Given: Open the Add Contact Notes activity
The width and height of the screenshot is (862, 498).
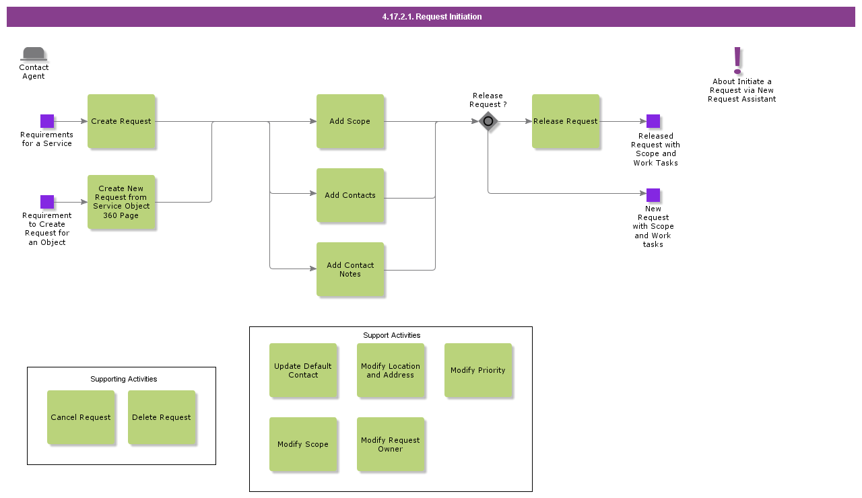Looking at the screenshot, I should 350,269.
